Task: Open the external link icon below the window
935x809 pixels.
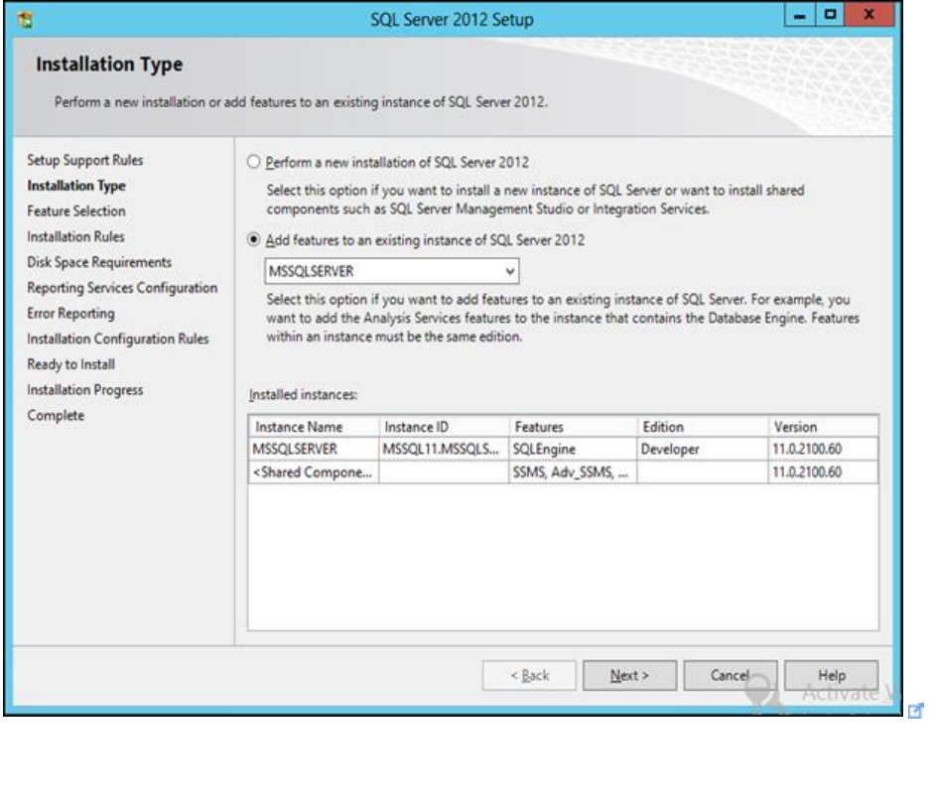Action: tap(915, 711)
